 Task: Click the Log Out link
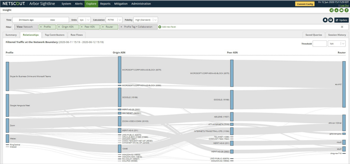[344, 5]
